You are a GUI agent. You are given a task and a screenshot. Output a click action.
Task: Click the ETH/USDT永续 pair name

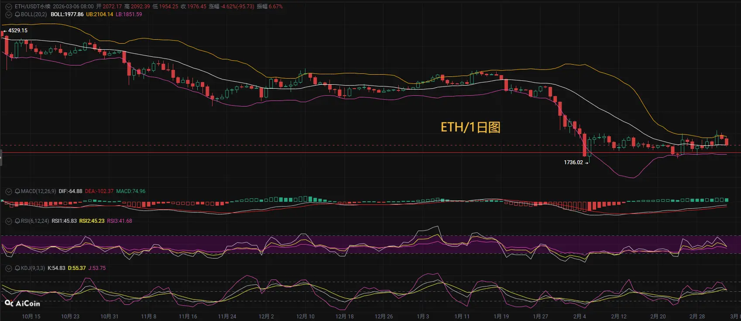pos(33,7)
